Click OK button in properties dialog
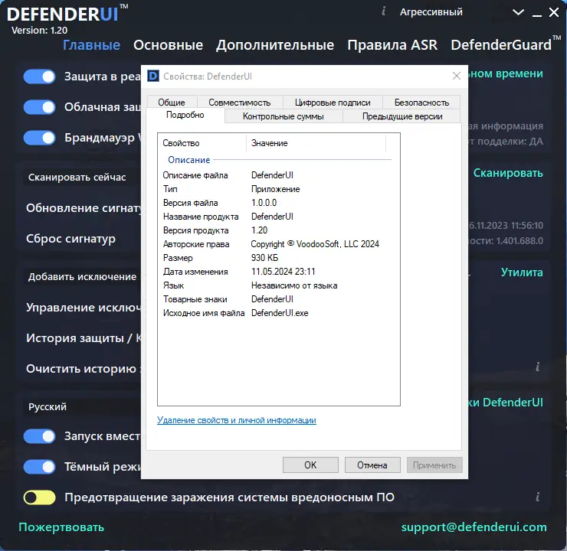Image resolution: width=567 pixels, height=551 pixels. [310, 465]
